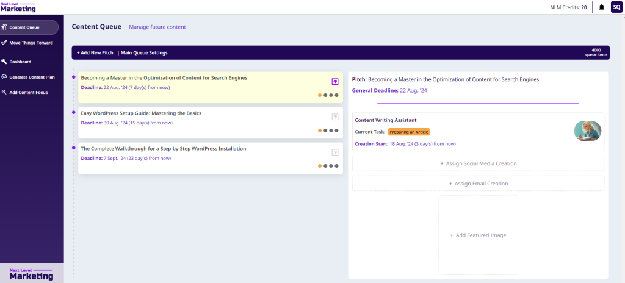Click the Content Queue sidebar icon
Screen dimensions: 625x283
point(4,27)
